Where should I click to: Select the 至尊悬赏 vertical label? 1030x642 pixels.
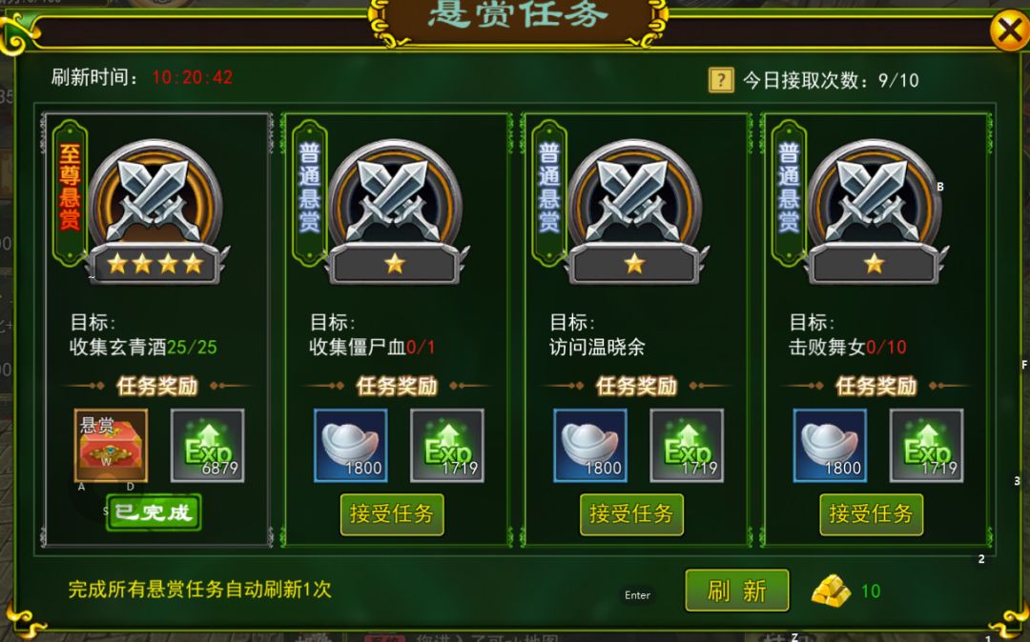70,189
